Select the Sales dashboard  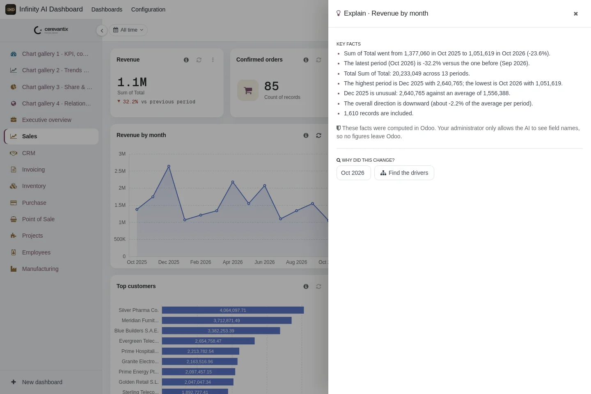click(51, 136)
